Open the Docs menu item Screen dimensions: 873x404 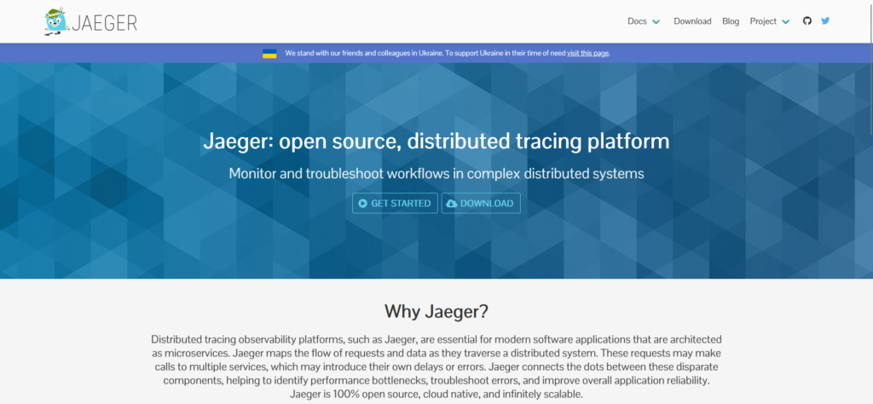pyautogui.click(x=637, y=21)
